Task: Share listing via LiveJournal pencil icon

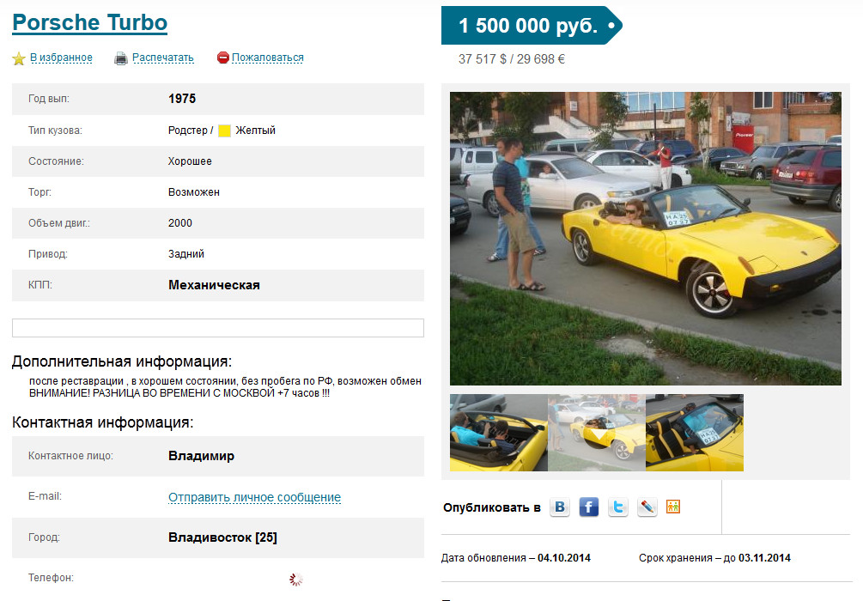Action: click(647, 507)
